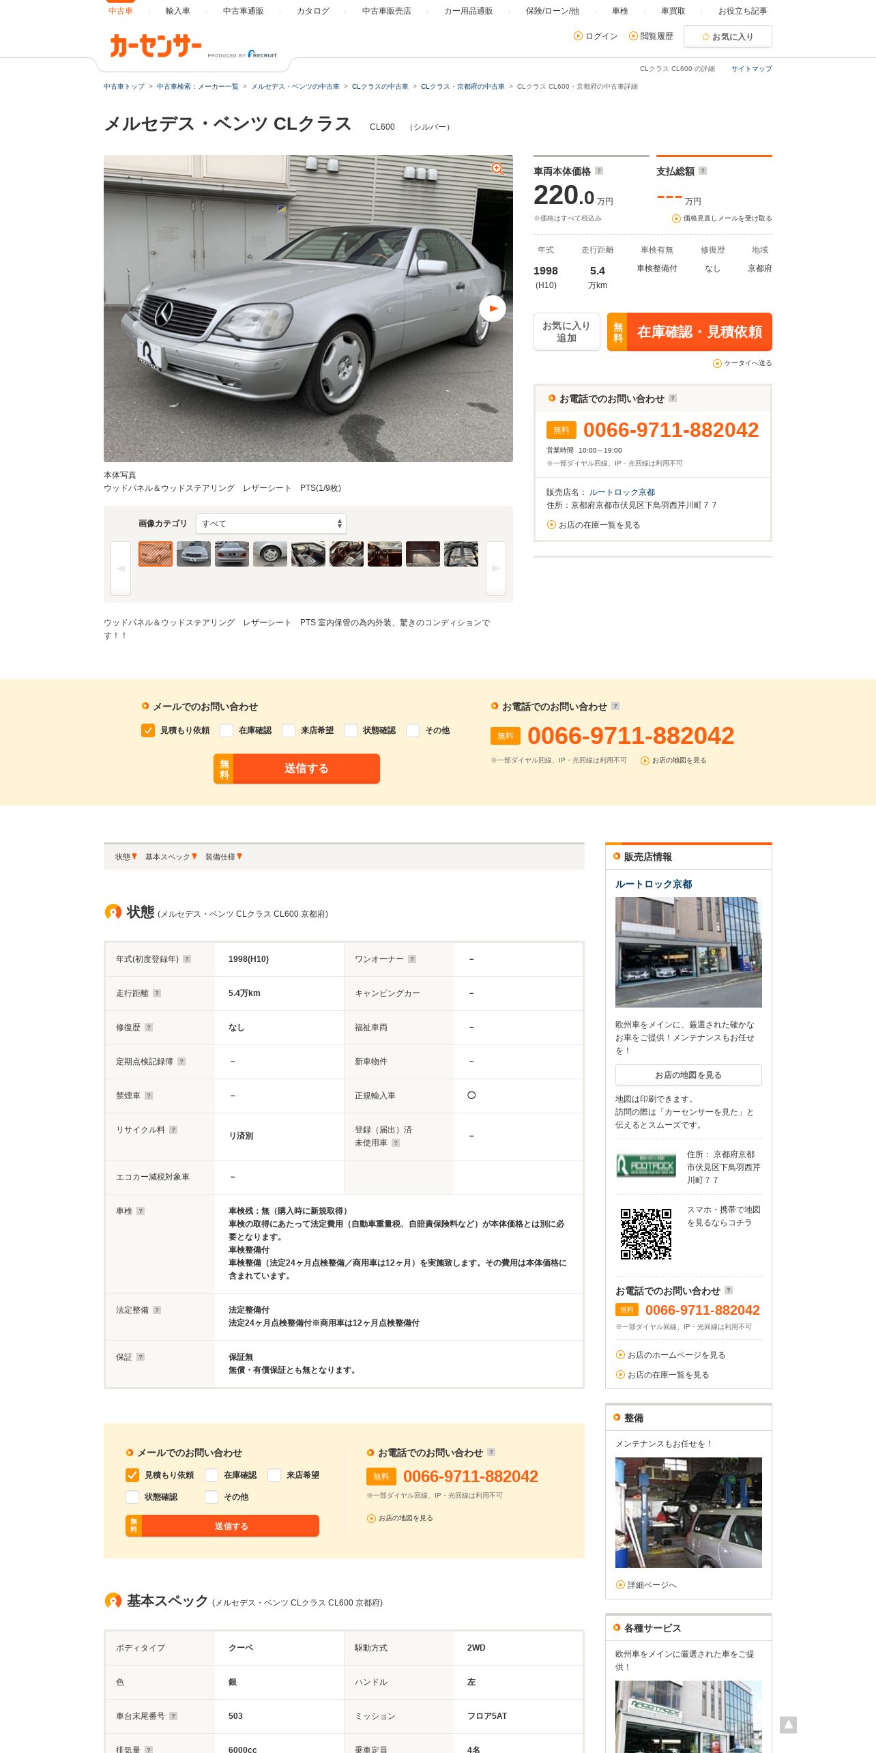
Task: Check 状態確認 in lower mail inquiry box
Action: tap(132, 1497)
